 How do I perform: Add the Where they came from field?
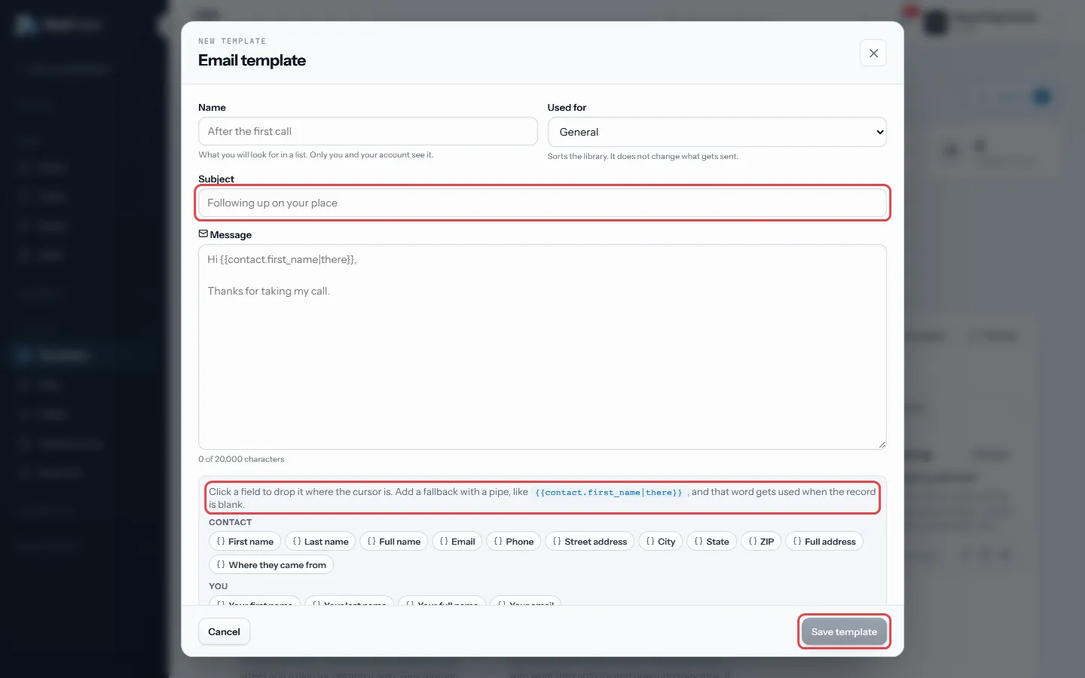tap(271, 565)
